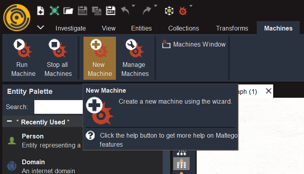This screenshot has height=174, width=304.
Task: Collapse the Recently Used section
Action: click(x=9, y=121)
